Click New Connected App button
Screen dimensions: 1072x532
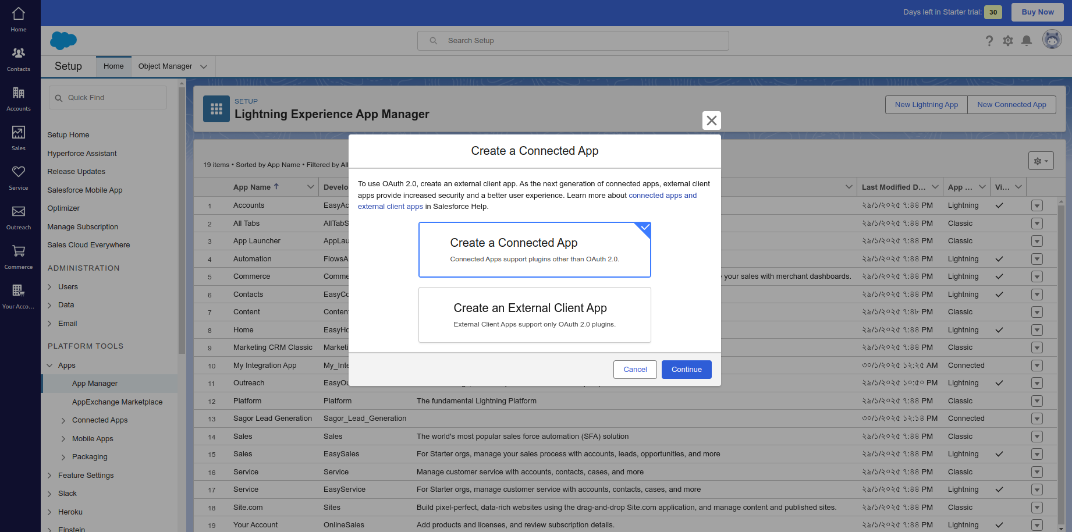[1011, 105]
